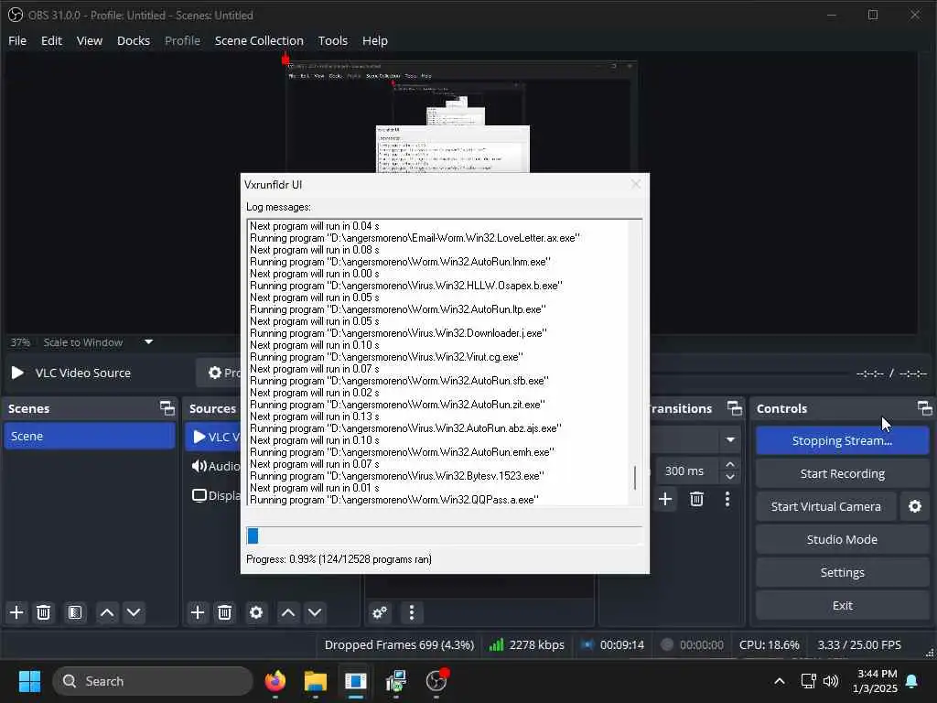Open scene filters icon
This screenshot has width=937, height=703.
click(75, 612)
